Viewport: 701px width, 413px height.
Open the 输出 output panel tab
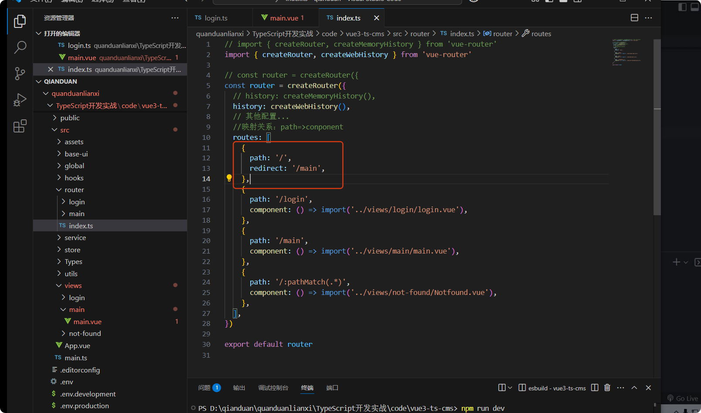(x=239, y=388)
